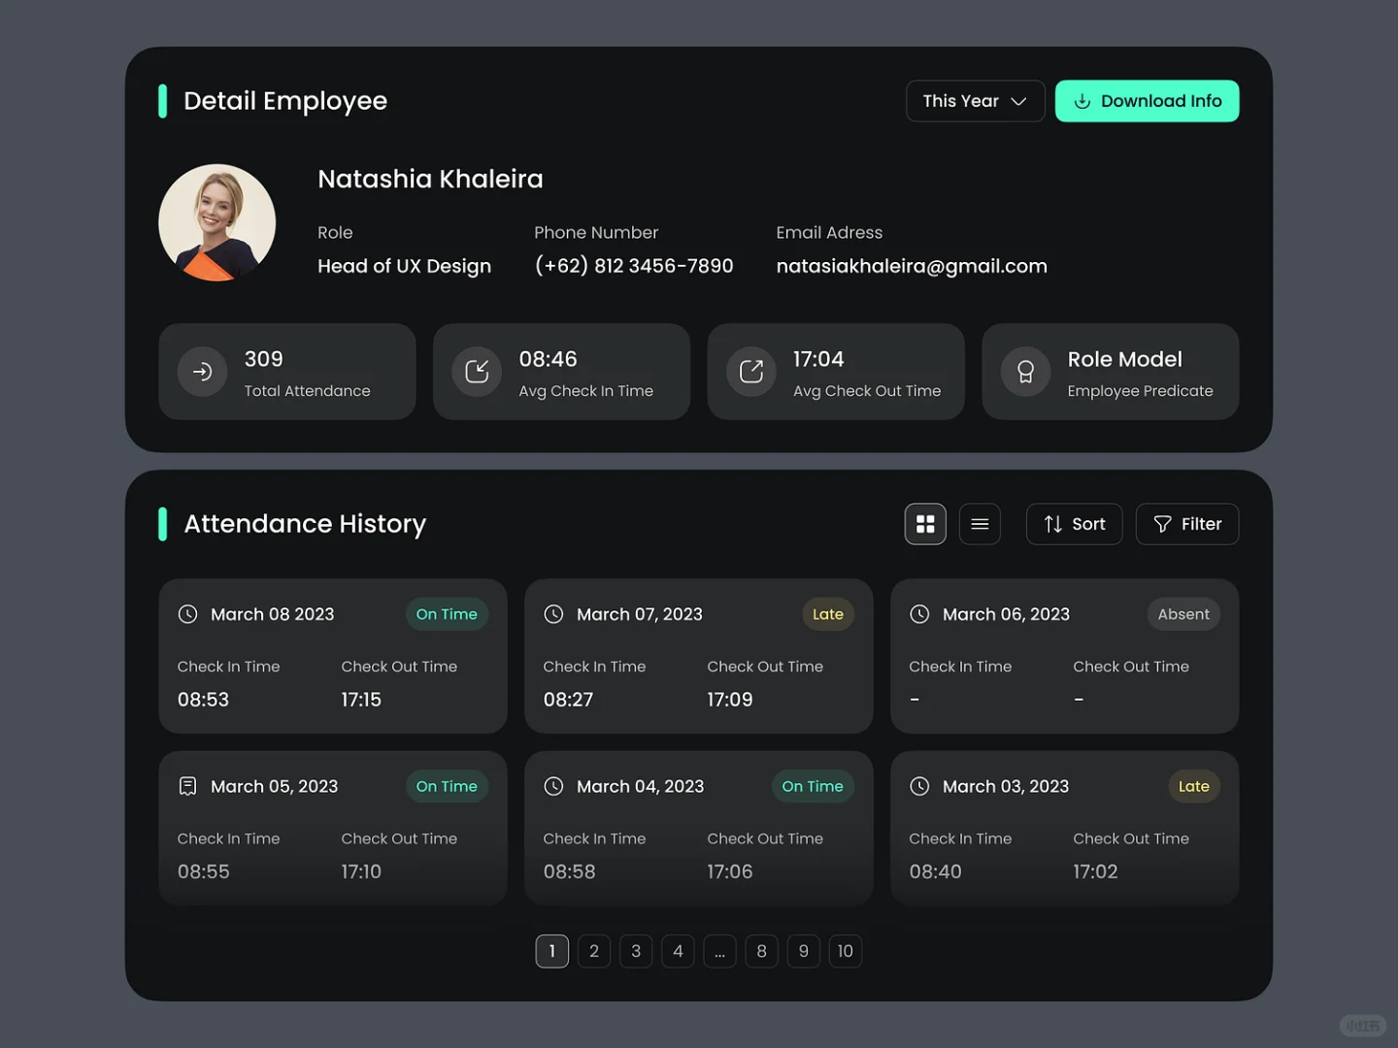
Task: Click the March 08 2023 date title
Action: [273, 614]
